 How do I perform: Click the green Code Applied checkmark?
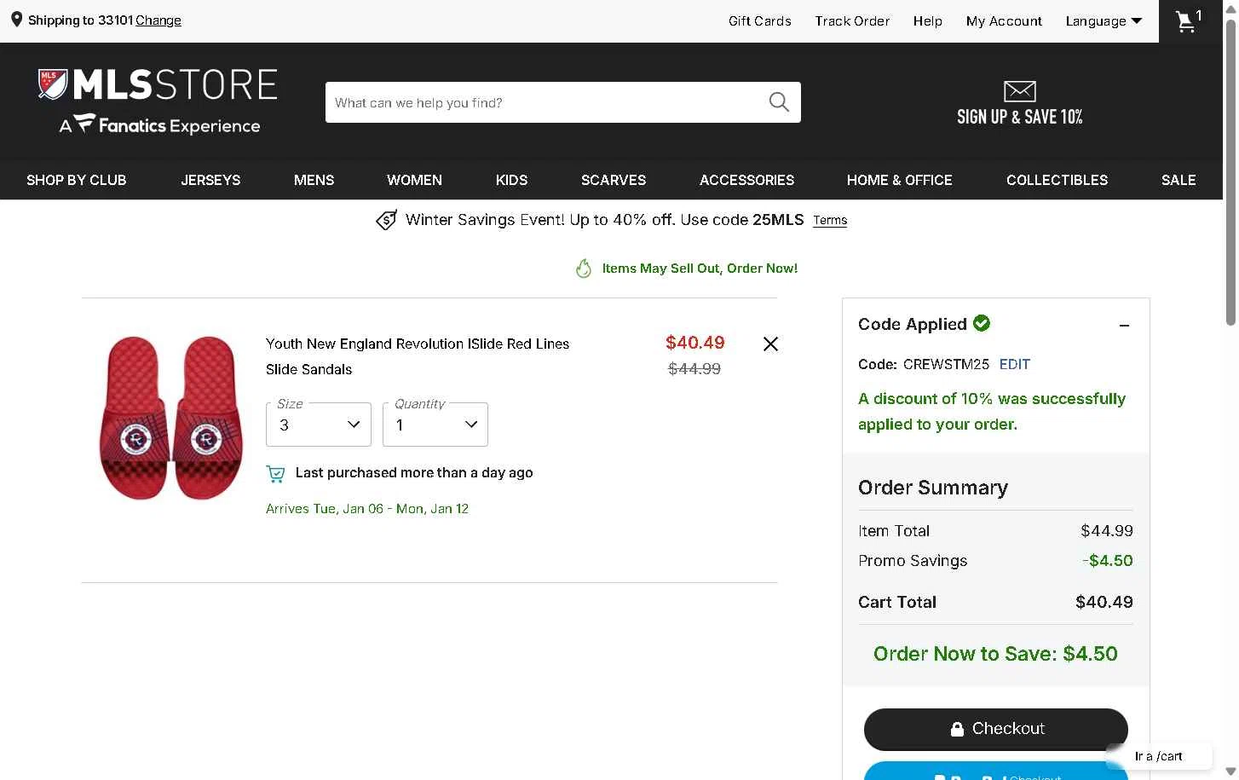click(x=982, y=323)
